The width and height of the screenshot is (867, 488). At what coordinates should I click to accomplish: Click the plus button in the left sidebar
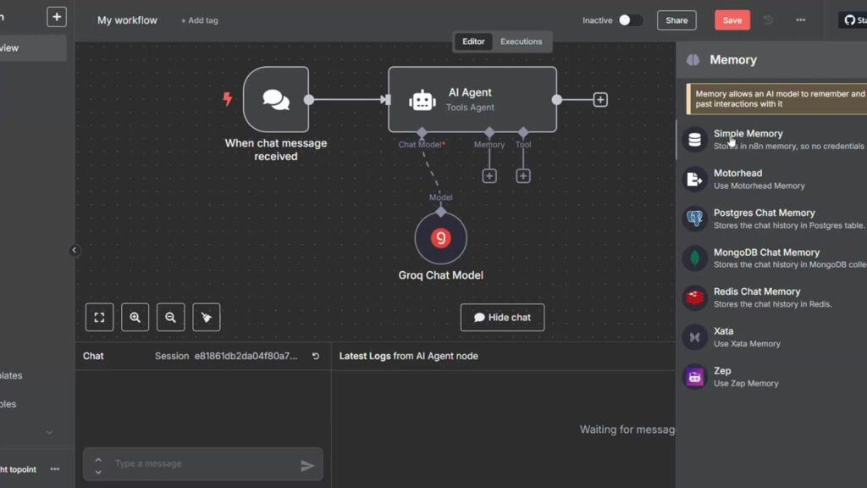[57, 17]
